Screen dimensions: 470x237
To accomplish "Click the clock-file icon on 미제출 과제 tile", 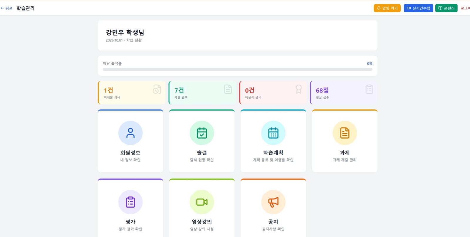I will (x=157, y=89).
